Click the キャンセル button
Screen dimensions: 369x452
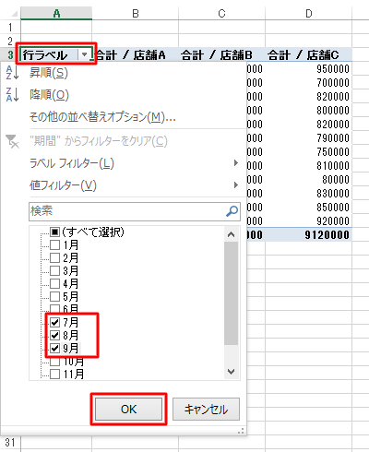tap(206, 410)
